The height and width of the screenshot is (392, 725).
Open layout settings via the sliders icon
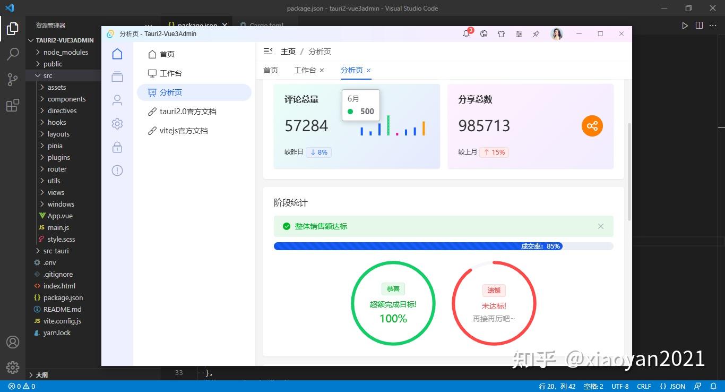pos(519,34)
